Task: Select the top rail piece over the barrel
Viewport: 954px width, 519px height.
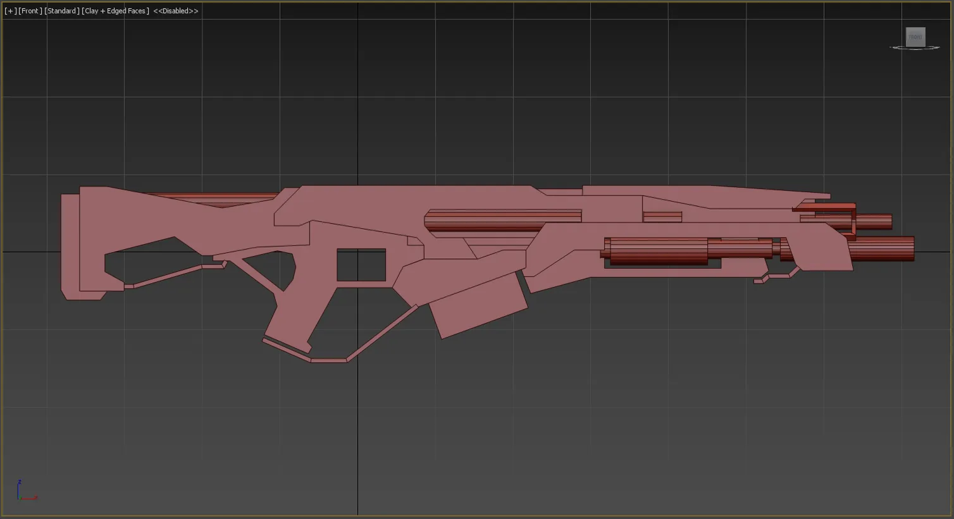Action: pyautogui.click(x=705, y=197)
